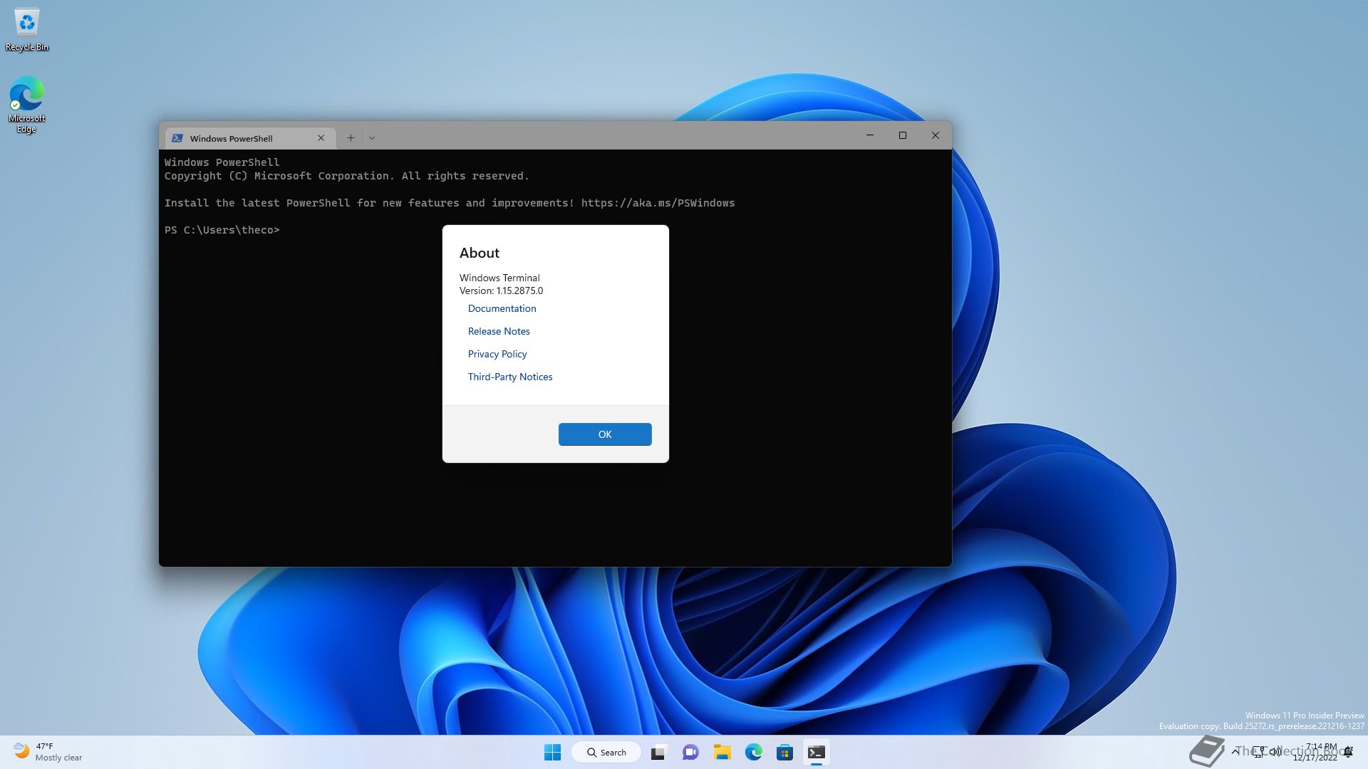Click the taskbar Search box
The width and height of the screenshot is (1368, 769).
pyautogui.click(x=606, y=752)
